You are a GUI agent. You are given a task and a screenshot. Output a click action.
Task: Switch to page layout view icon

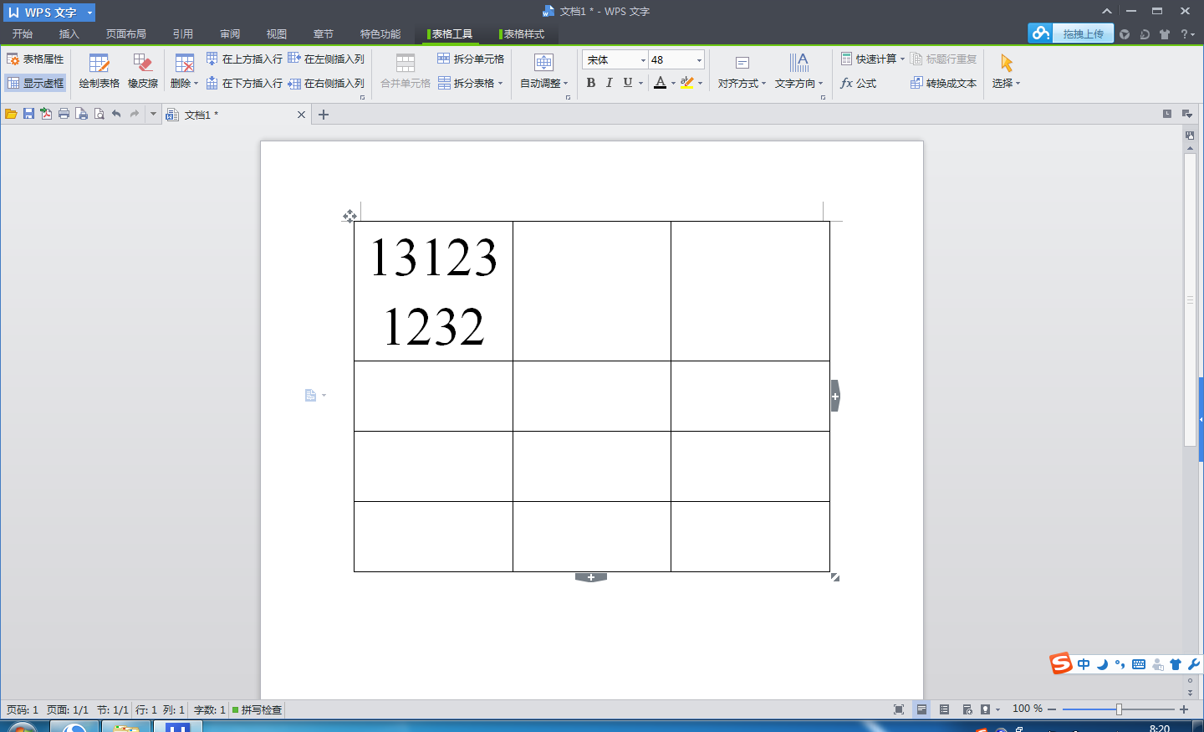pyautogui.click(x=921, y=709)
